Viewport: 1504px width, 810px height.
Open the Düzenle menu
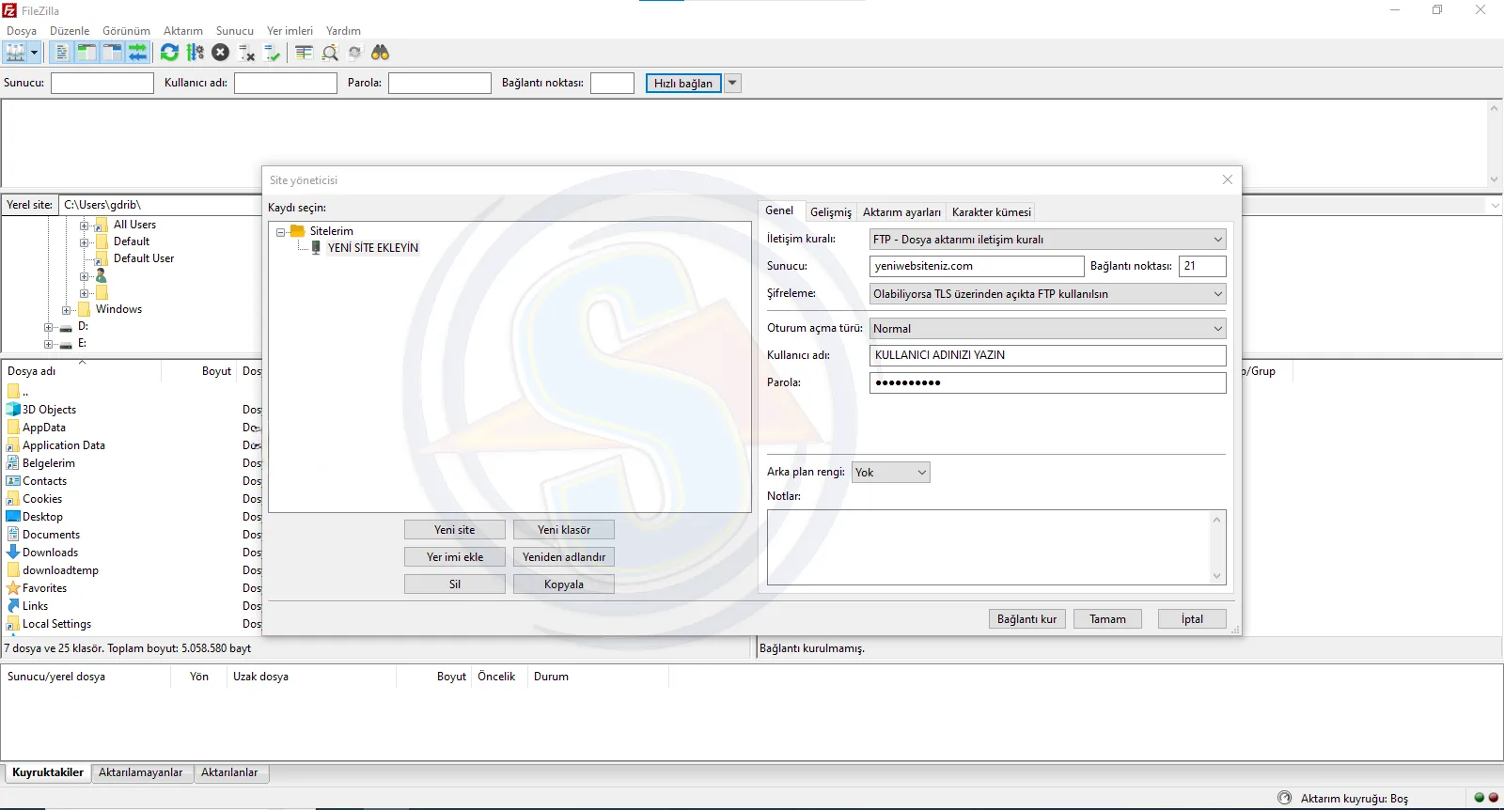click(x=70, y=31)
